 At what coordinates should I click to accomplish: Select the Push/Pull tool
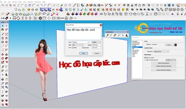(x=7, y=55)
